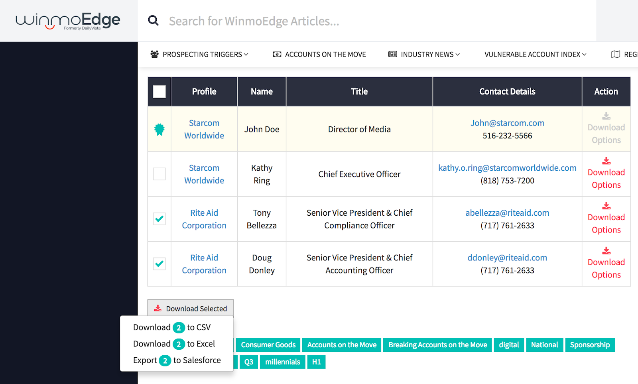Click the download icon in Download Selected button
The height and width of the screenshot is (384, 638).
(158, 308)
